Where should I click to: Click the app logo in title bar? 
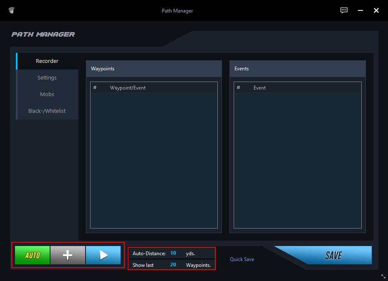12,10
